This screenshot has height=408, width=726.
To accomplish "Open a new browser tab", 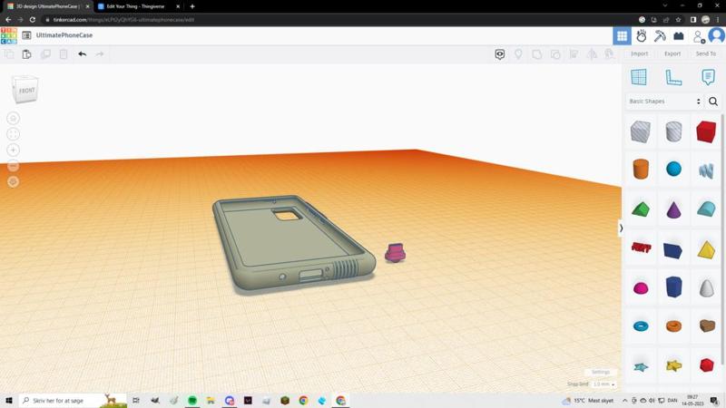I will pyautogui.click(x=192, y=6).
